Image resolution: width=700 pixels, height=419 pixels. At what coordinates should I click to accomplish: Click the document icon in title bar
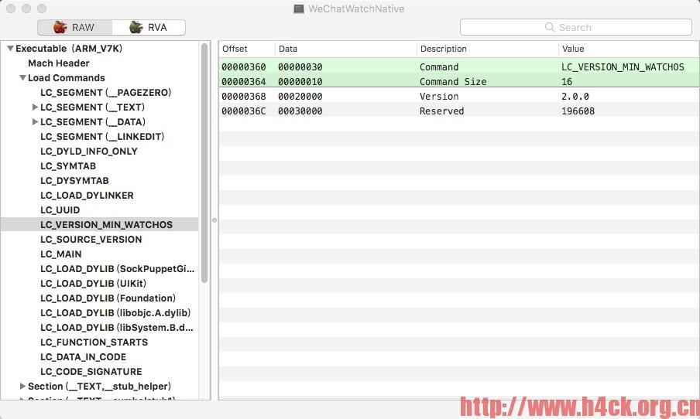click(x=299, y=9)
